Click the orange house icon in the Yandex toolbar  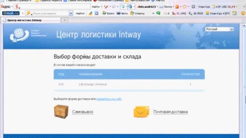coord(177,7)
